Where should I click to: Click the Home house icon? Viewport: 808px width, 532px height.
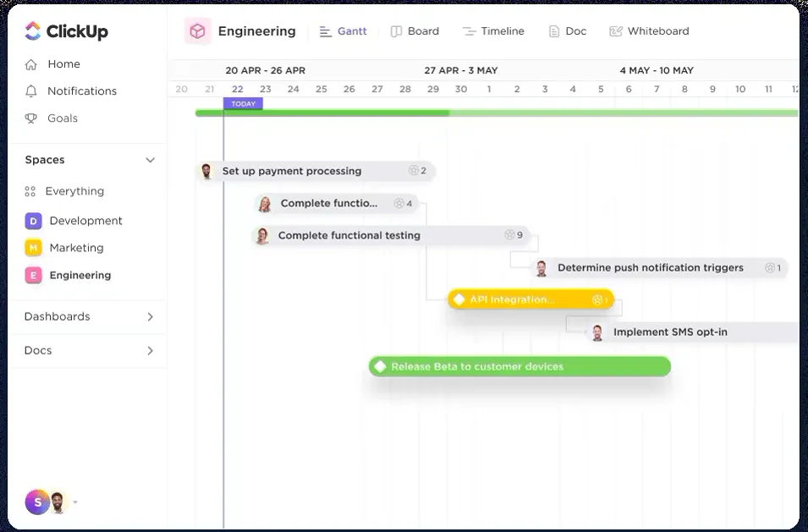(x=31, y=64)
